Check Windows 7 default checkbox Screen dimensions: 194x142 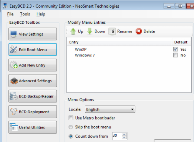[176, 55]
